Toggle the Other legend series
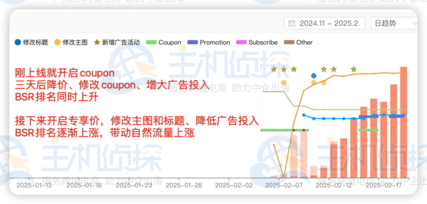This screenshot has height=204, width=427. coord(298,42)
